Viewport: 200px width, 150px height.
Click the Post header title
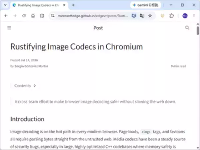coord(98,28)
